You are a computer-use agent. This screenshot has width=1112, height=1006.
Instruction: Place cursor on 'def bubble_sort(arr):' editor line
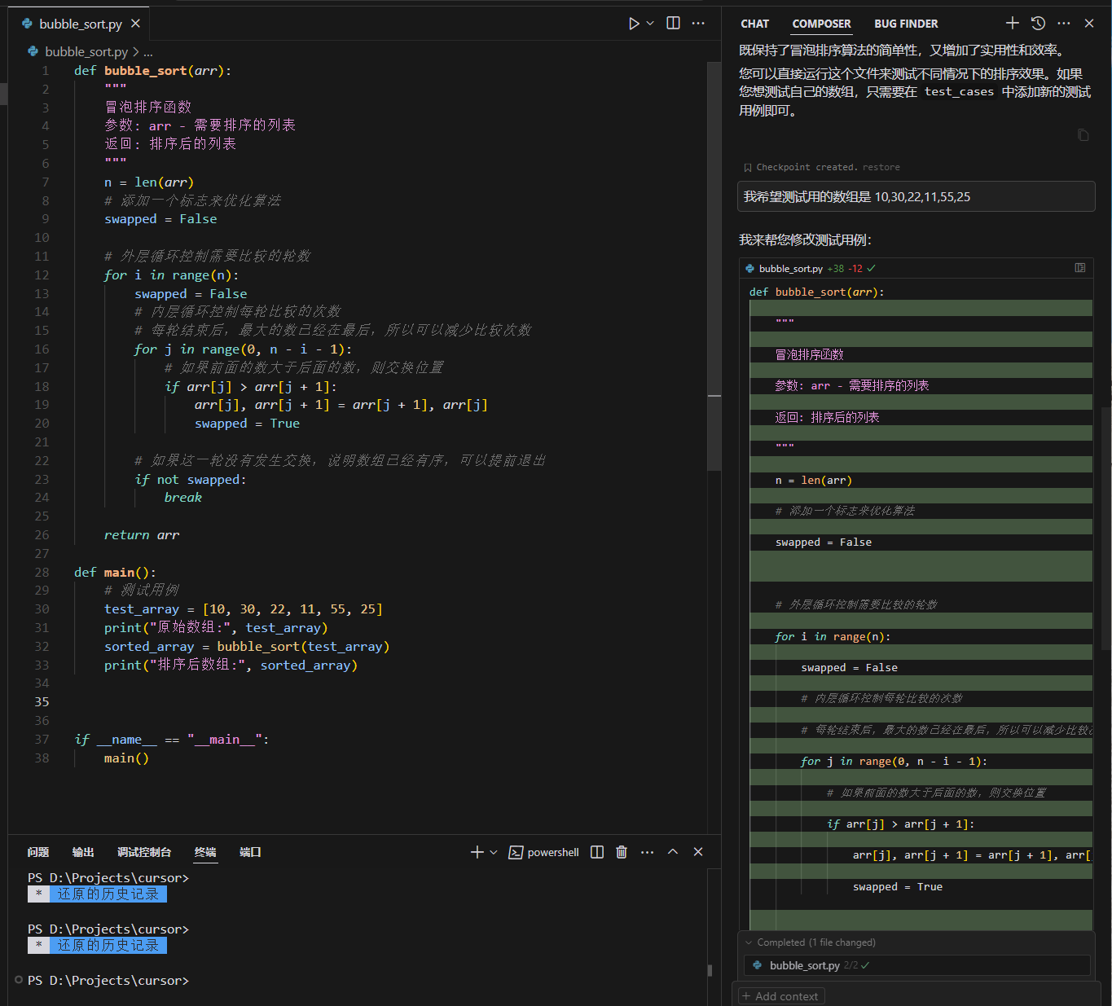[153, 71]
